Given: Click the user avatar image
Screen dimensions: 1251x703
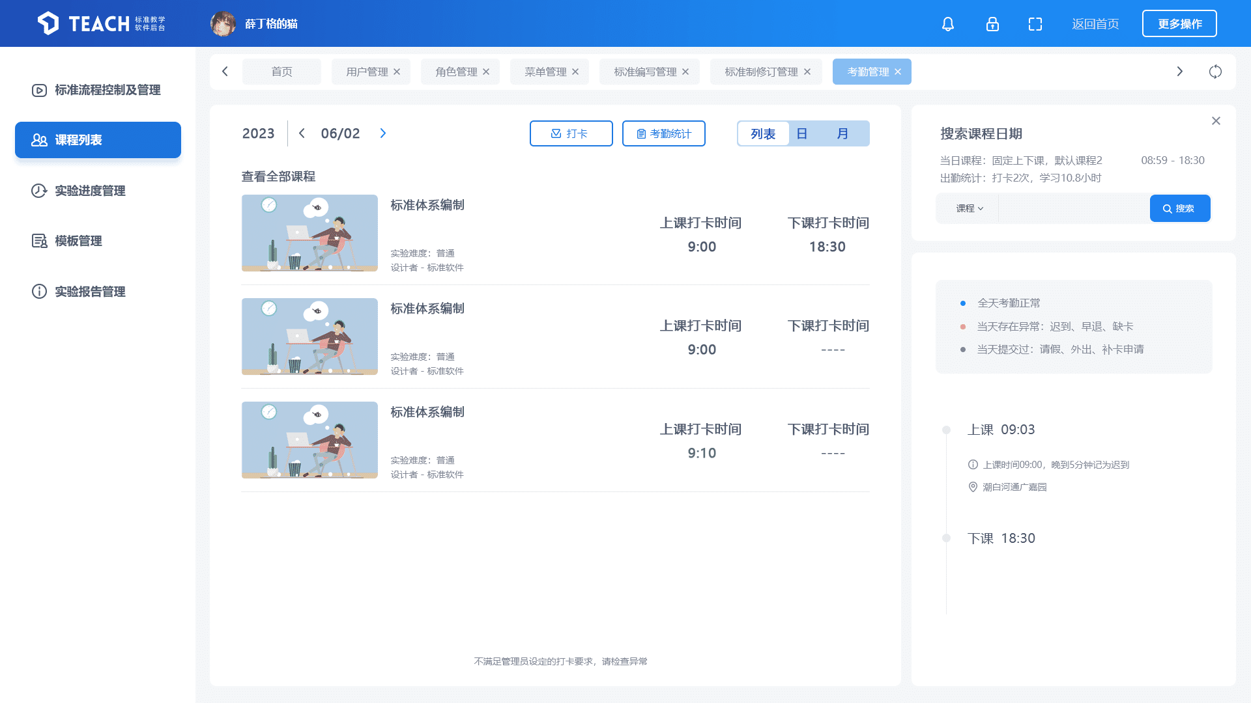Looking at the screenshot, I should pos(223,24).
